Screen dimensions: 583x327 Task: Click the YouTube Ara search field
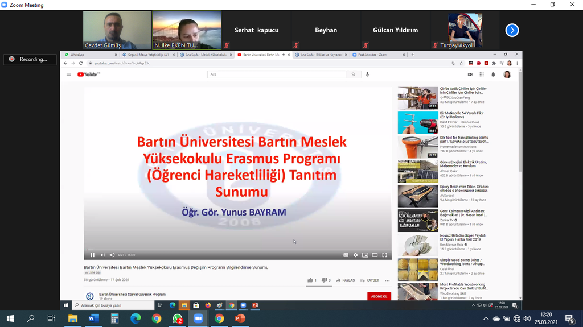coord(277,74)
